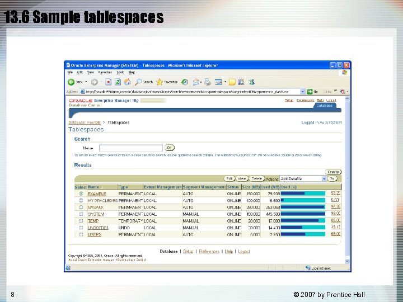Click the Windows flag logo icon
Image resolution: width=403 pixels, height=302 pixels.
(344, 72)
